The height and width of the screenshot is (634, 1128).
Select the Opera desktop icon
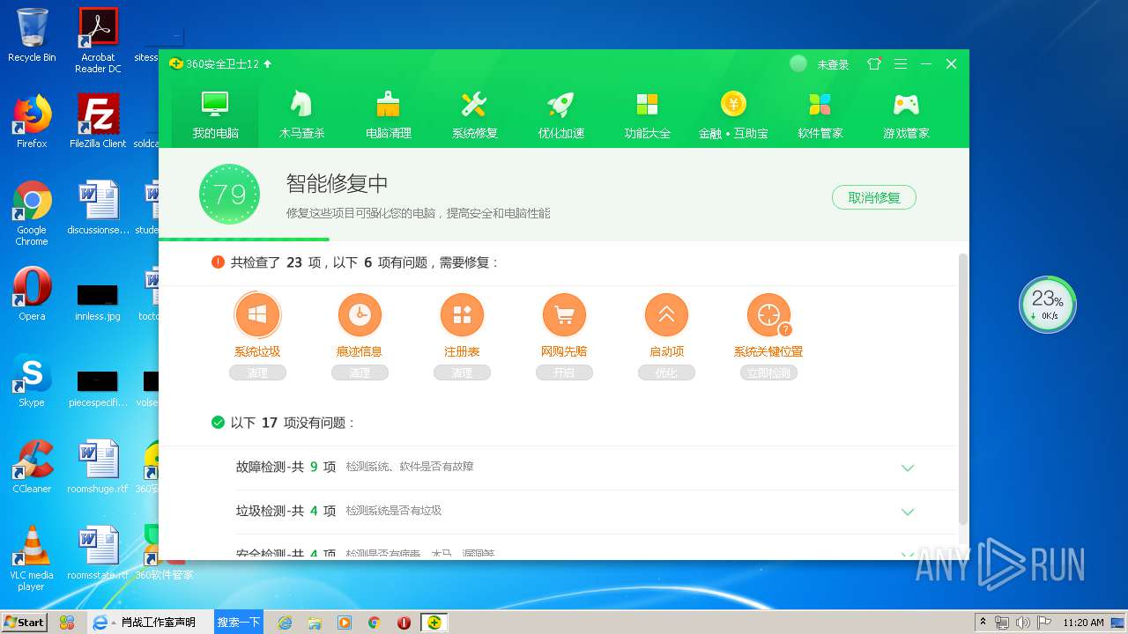tap(32, 294)
